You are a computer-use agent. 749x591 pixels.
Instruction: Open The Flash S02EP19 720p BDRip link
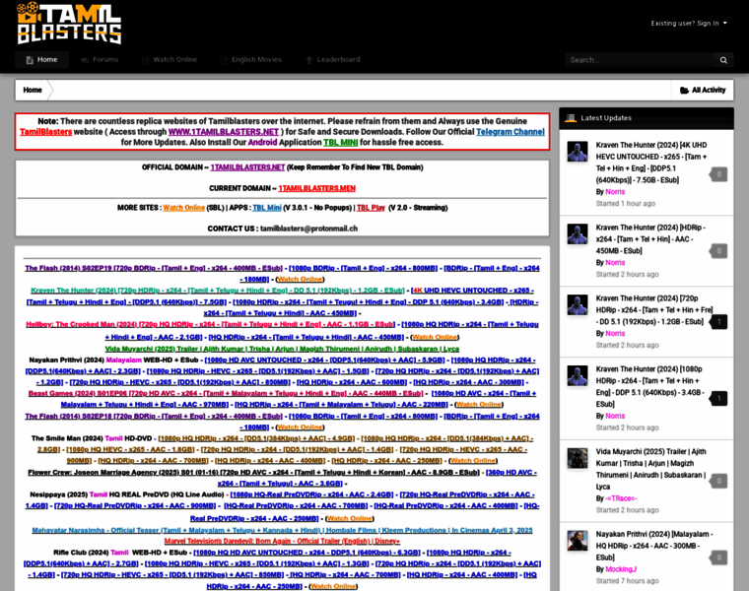click(x=154, y=268)
